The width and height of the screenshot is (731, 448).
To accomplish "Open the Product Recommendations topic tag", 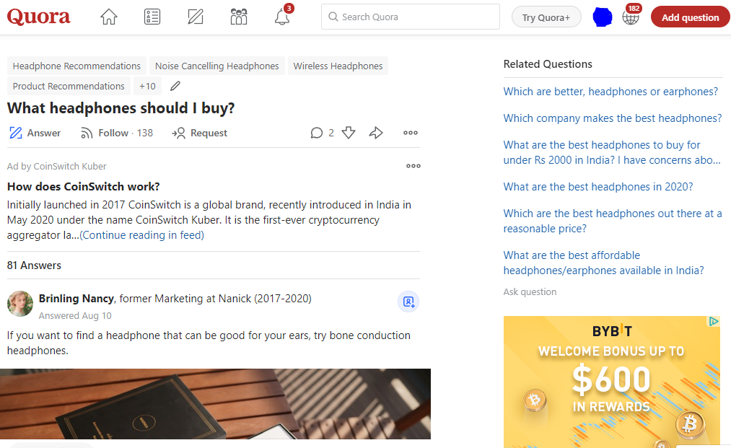I will [69, 87].
